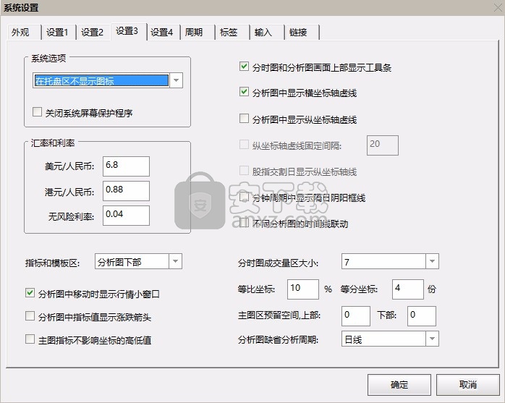505x403 pixels.
Task: Enable 分钟周期中显示隔日阴阳框线
Action: pos(244,197)
